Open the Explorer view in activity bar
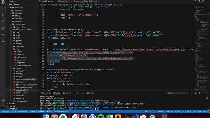This screenshot has width=210, height=118. [3, 2]
